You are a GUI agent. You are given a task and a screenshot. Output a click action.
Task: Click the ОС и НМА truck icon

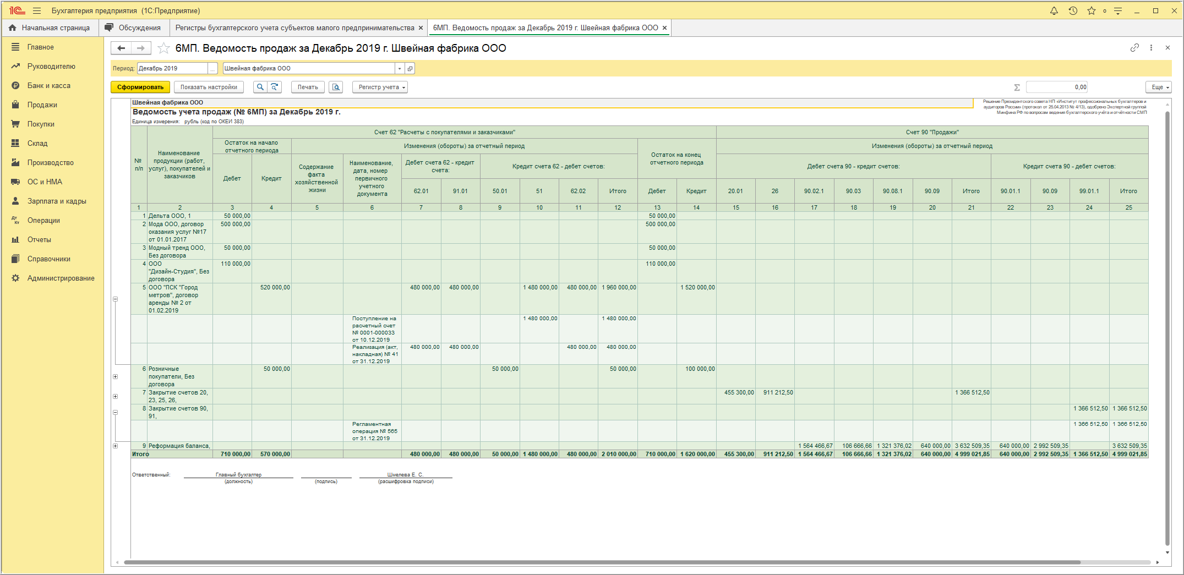(x=15, y=182)
